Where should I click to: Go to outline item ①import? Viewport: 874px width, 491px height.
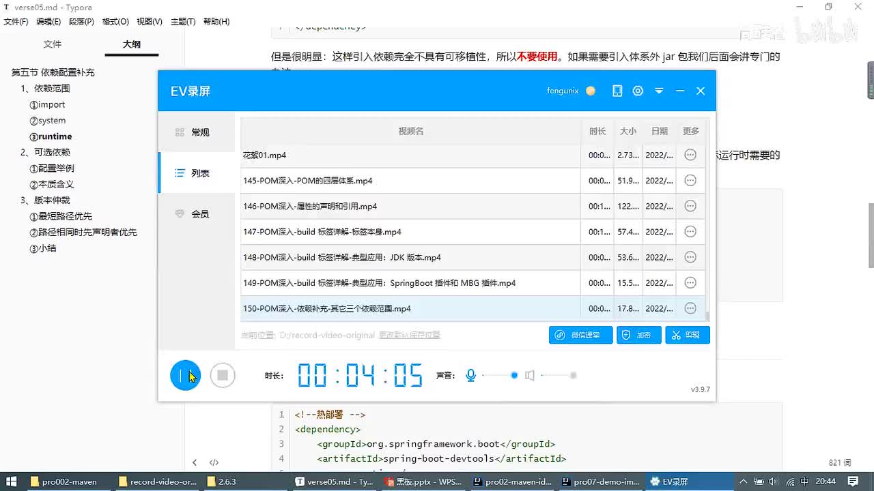pos(47,104)
